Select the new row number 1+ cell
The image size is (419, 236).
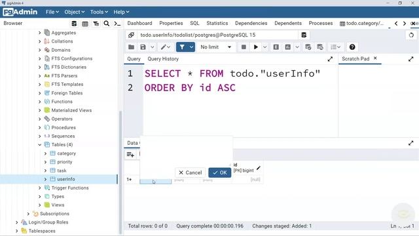[130, 179]
